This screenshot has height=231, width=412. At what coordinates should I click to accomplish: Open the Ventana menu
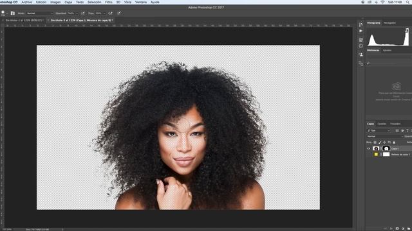[141, 2]
